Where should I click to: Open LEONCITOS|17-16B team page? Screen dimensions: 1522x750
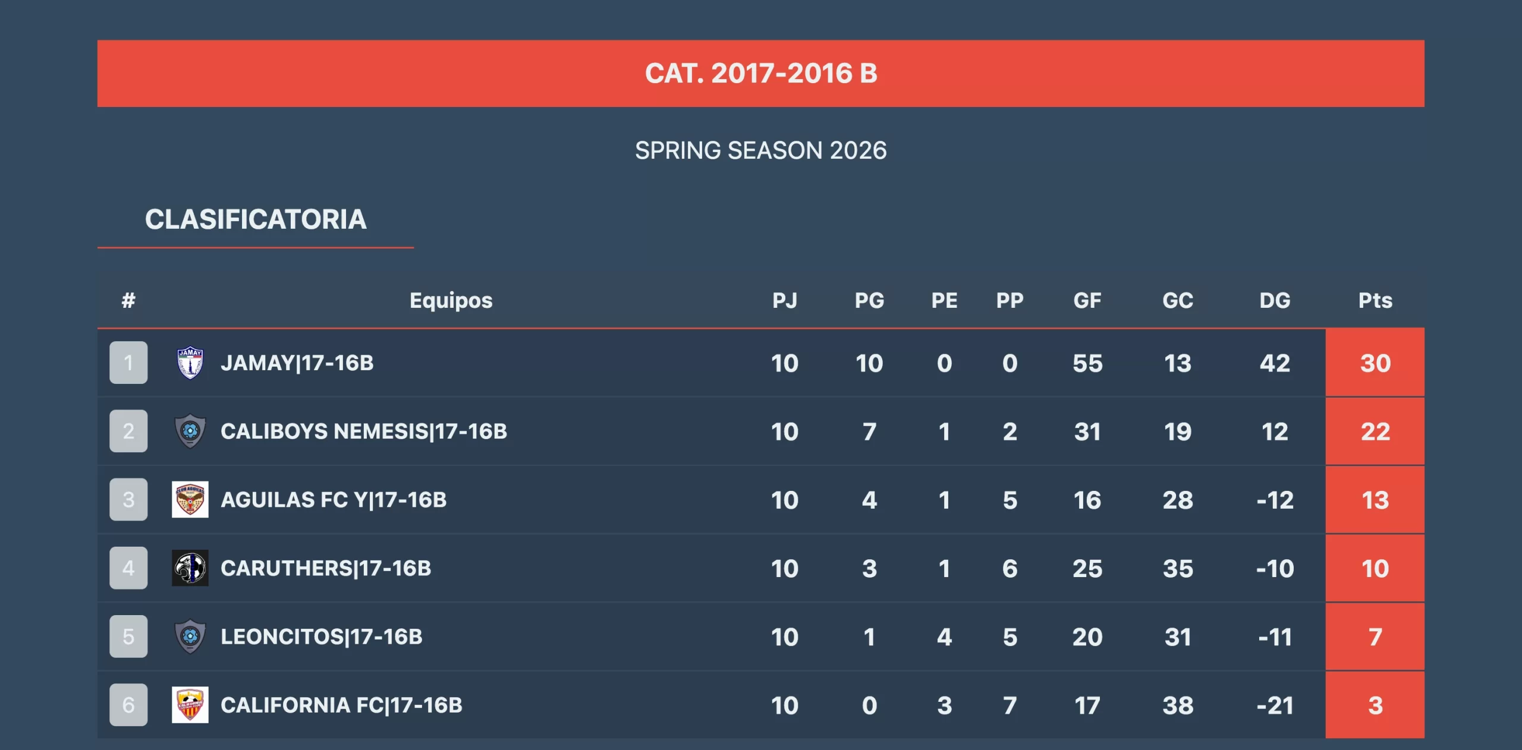322,636
